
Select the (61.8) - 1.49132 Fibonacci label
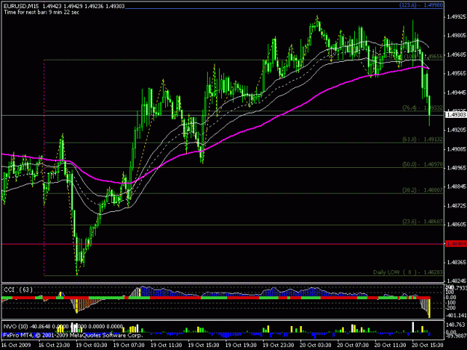(x=423, y=139)
